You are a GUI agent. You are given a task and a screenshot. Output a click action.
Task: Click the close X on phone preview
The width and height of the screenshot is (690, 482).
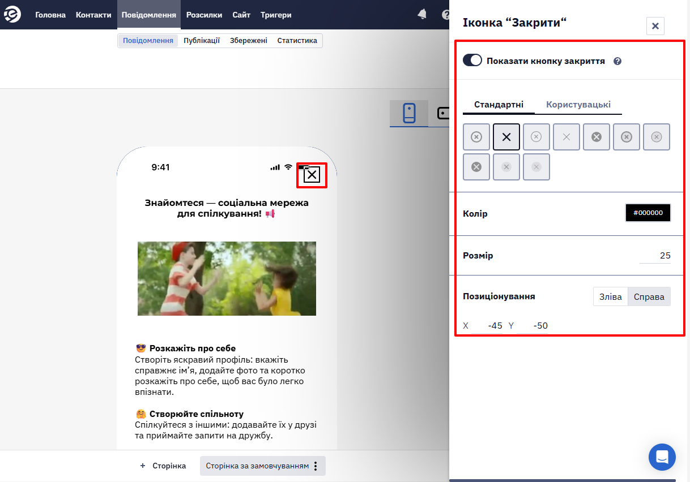pyautogui.click(x=312, y=175)
